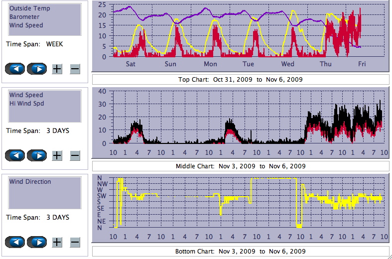This screenshot has width=392, height=259.
Task: Click the bottom chart's left arrow button
Action: point(15,242)
